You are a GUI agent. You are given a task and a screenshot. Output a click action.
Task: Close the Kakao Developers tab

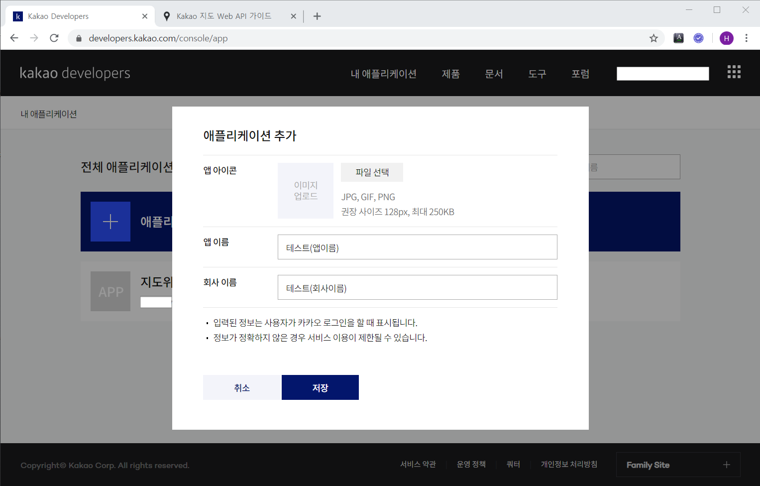[145, 16]
